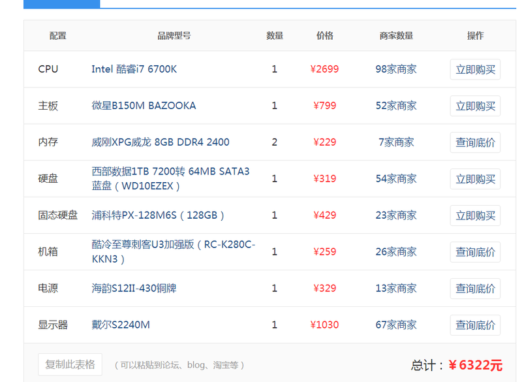Click the 品牌型号 column header
Viewport: 522px width, 382px height.
point(174,36)
